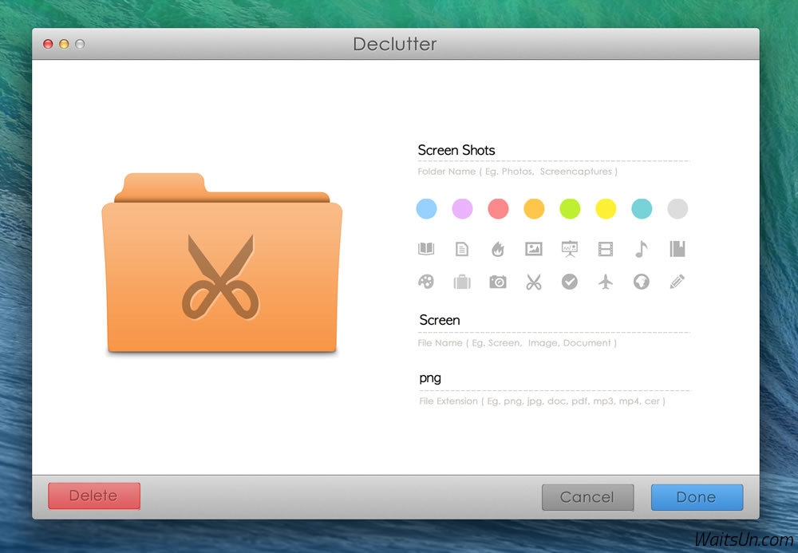798x553 pixels.
Task: Select the paint palette icon
Action: [426, 282]
